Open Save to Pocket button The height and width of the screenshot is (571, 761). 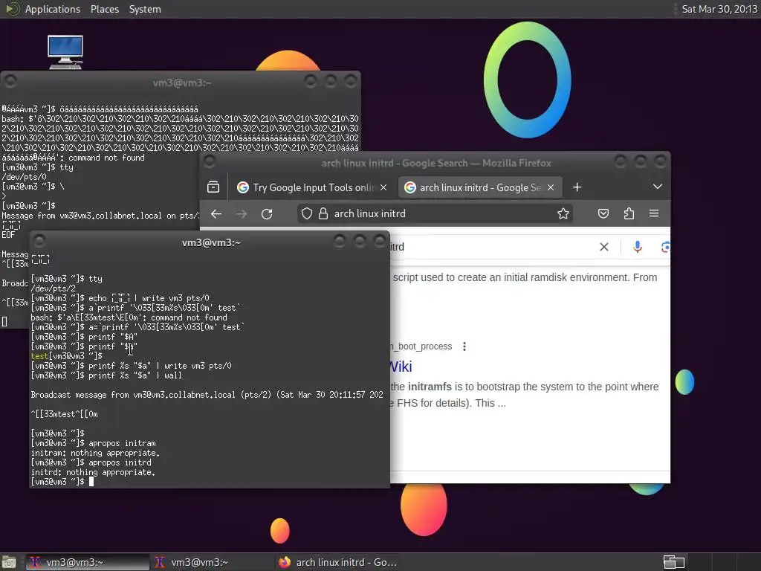[603, 213]
